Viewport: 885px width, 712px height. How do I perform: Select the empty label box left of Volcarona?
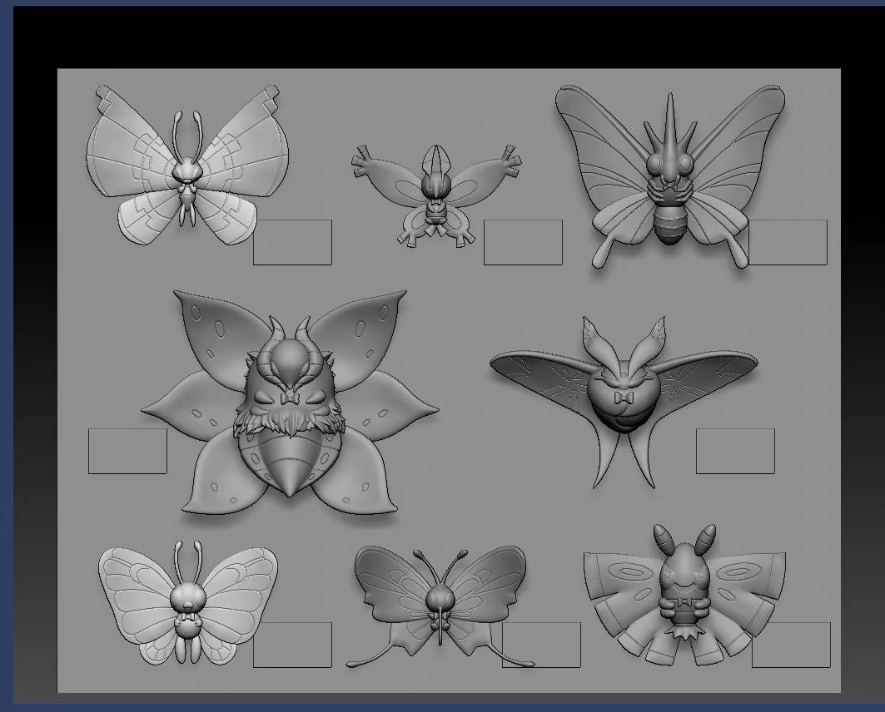tap(127, 451)
